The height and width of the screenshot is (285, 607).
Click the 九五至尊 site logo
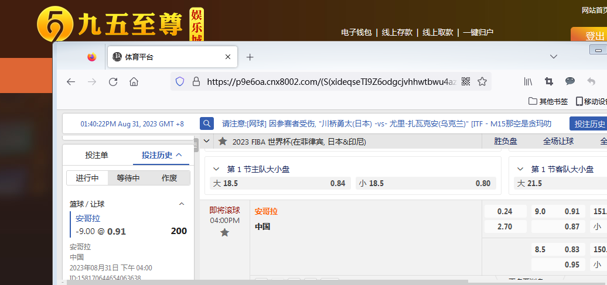click(120, 24)
